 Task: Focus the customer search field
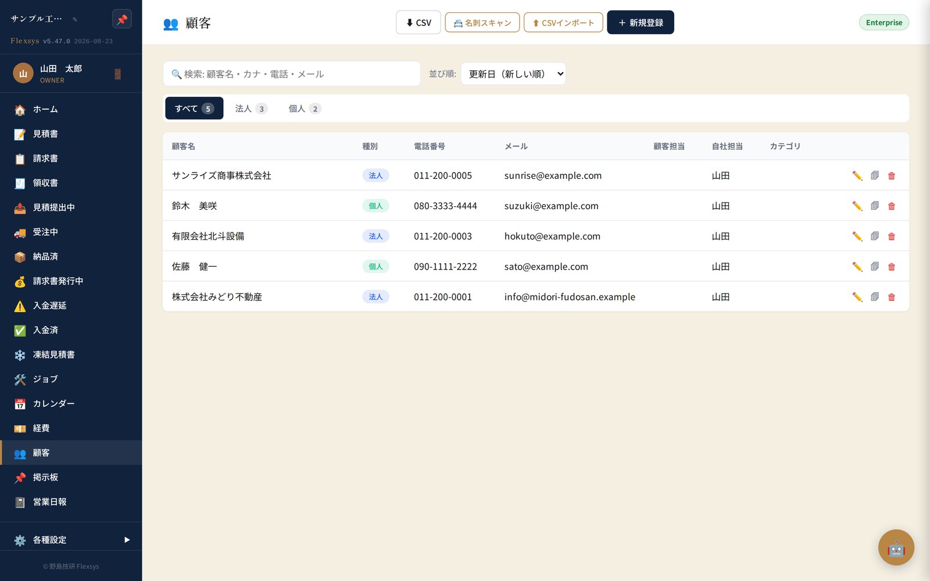[x=292, y=74]
